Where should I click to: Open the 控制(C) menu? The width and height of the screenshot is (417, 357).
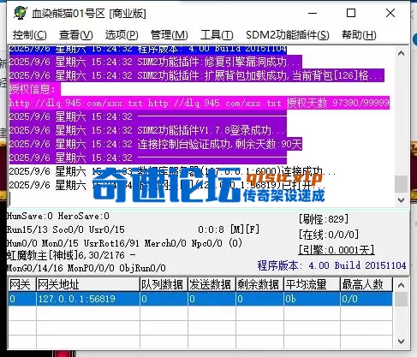tap(30, 35)
